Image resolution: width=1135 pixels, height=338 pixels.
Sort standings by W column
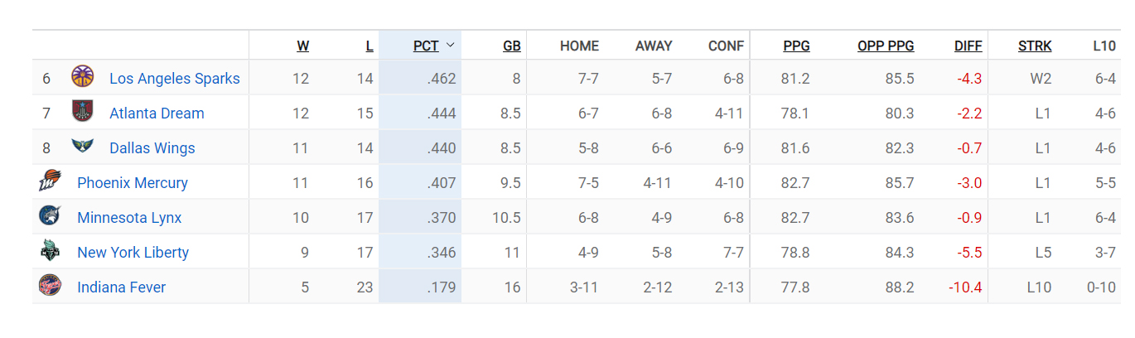(x=302, y=46)
